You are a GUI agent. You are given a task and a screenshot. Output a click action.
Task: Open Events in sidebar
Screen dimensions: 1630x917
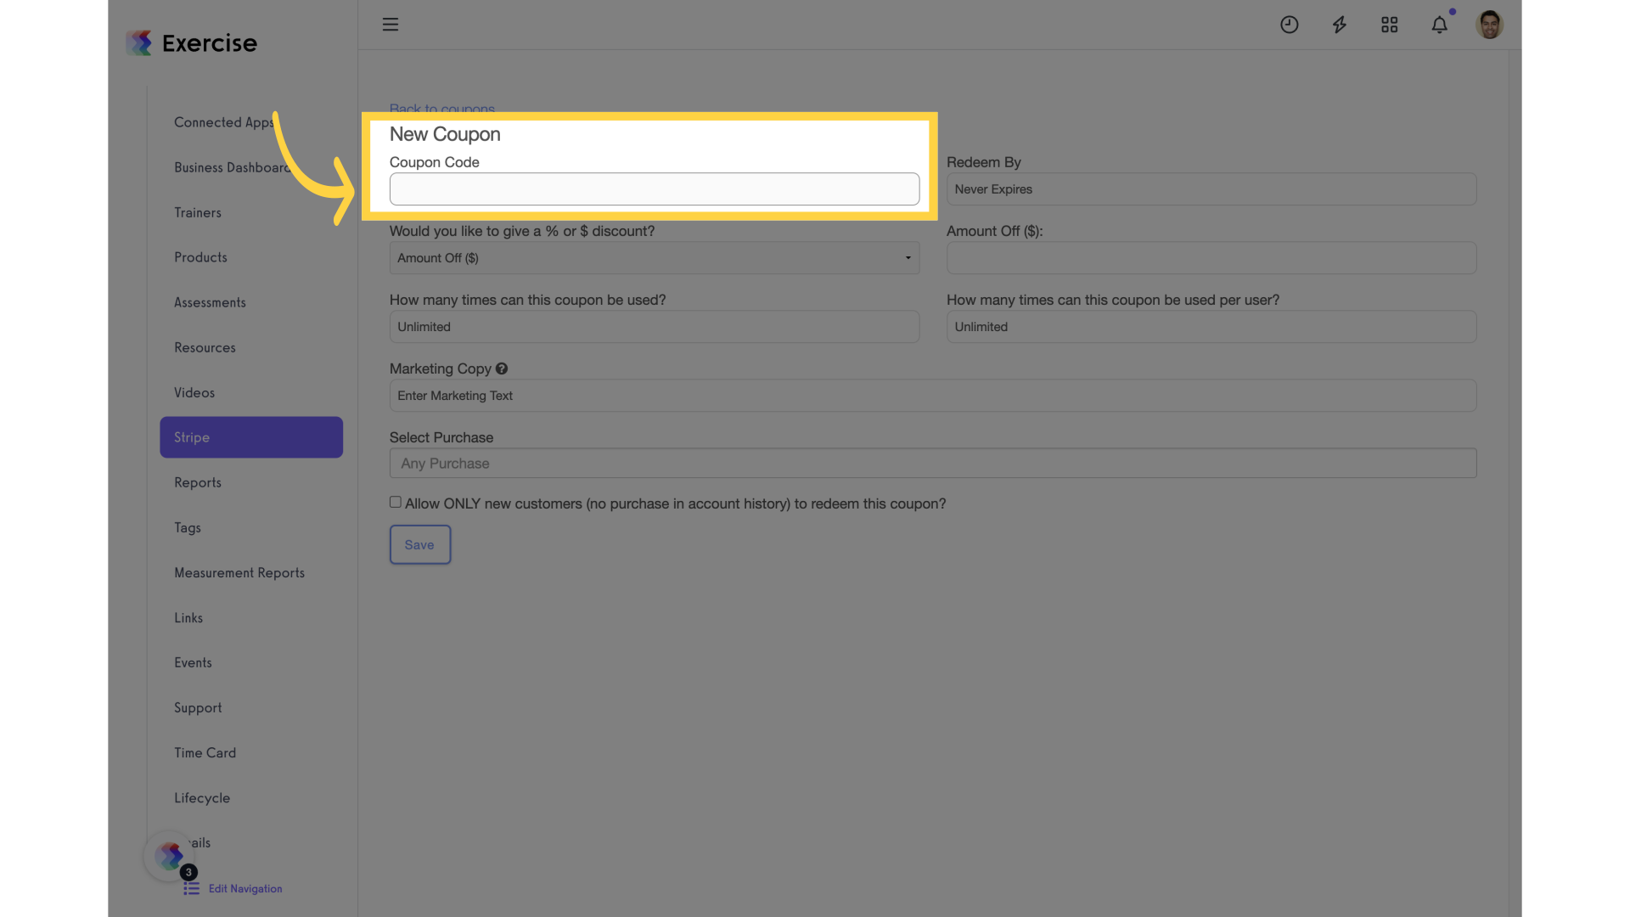[193, 662]
